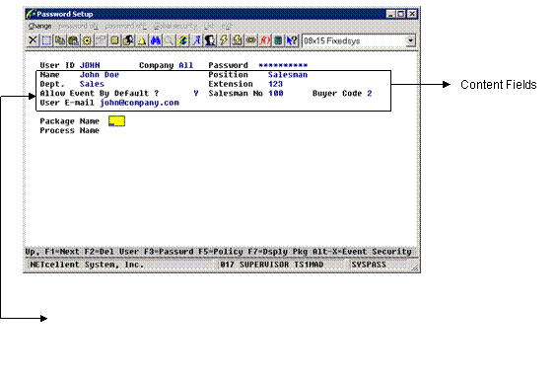
Task: Open the greyed global security menu
Action: coord(175,26)
